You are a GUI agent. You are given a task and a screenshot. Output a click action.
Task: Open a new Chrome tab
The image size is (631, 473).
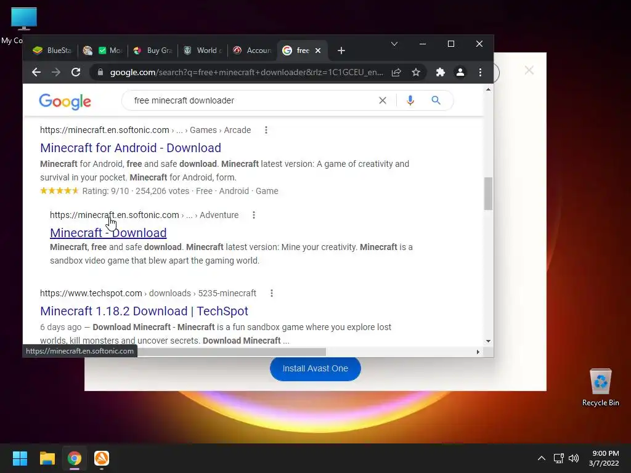pyautogui.click(x=341, y=51)
